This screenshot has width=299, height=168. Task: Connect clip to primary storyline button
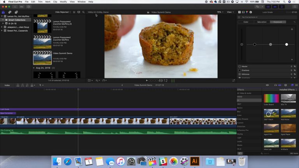click(18, 85)
